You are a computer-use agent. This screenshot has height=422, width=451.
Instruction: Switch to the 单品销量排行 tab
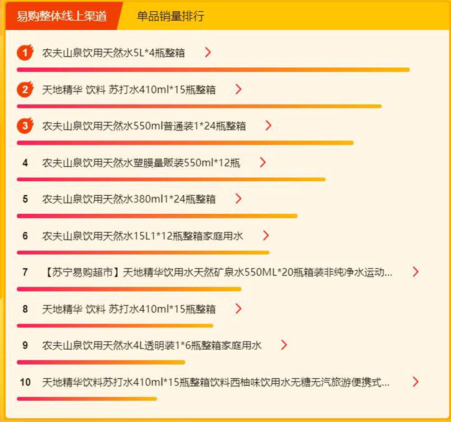click(x=170, y=16)
